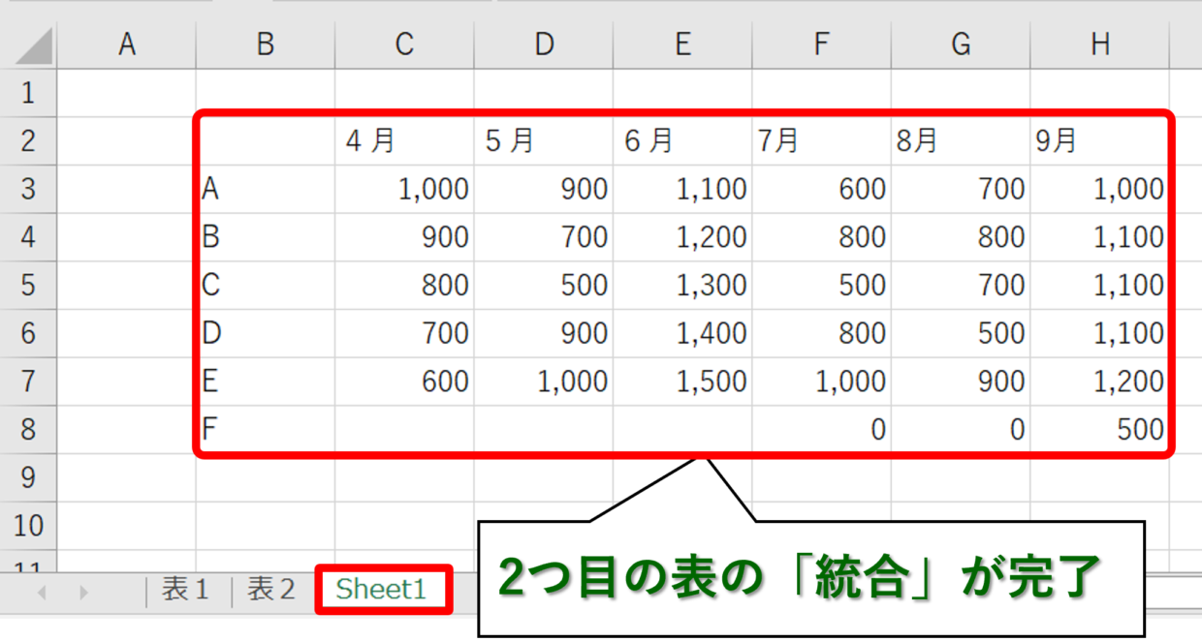Click cell F8 showing 0

[x=822, y=429]
